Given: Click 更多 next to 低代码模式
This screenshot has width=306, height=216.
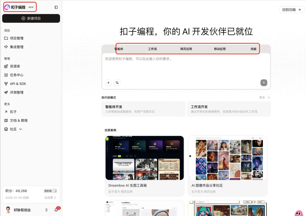Looking at the screenshot, I should pos(262,97).
